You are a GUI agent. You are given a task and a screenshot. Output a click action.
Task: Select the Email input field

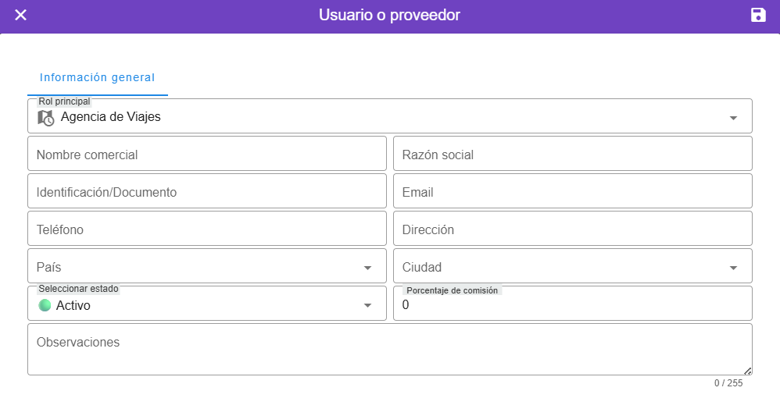coord(572,192)
